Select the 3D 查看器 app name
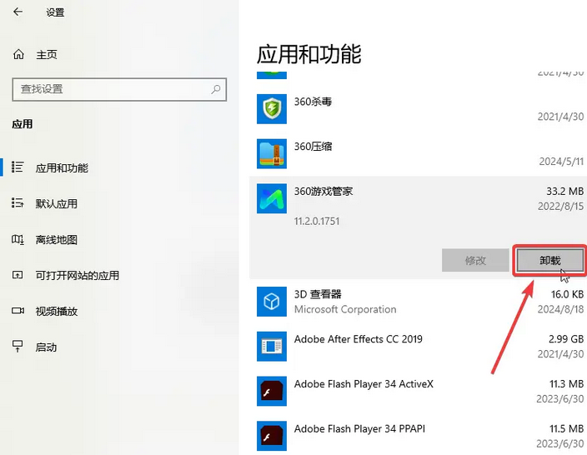Screen dimensions: 587x455 click(x=318, y=294)
